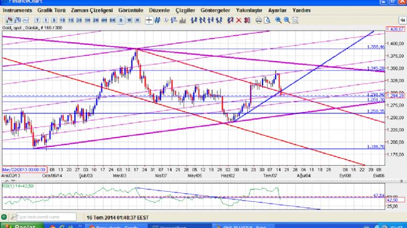Screen dimensions: 407x228
Task: Select the candlestick chart type icon
Action: coord(9,21)
